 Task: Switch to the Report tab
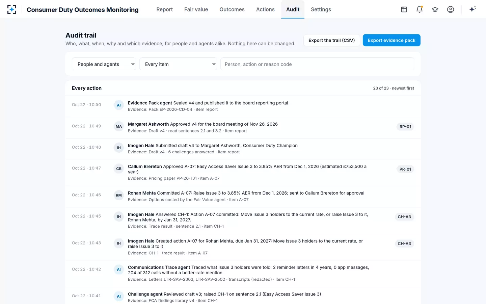point(164,9)
